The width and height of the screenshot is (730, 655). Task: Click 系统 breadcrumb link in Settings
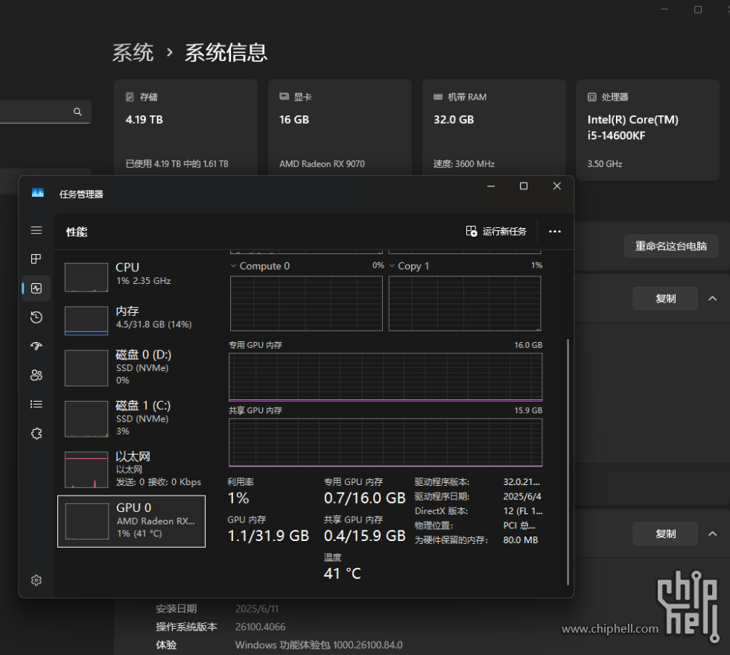point(133,53)
